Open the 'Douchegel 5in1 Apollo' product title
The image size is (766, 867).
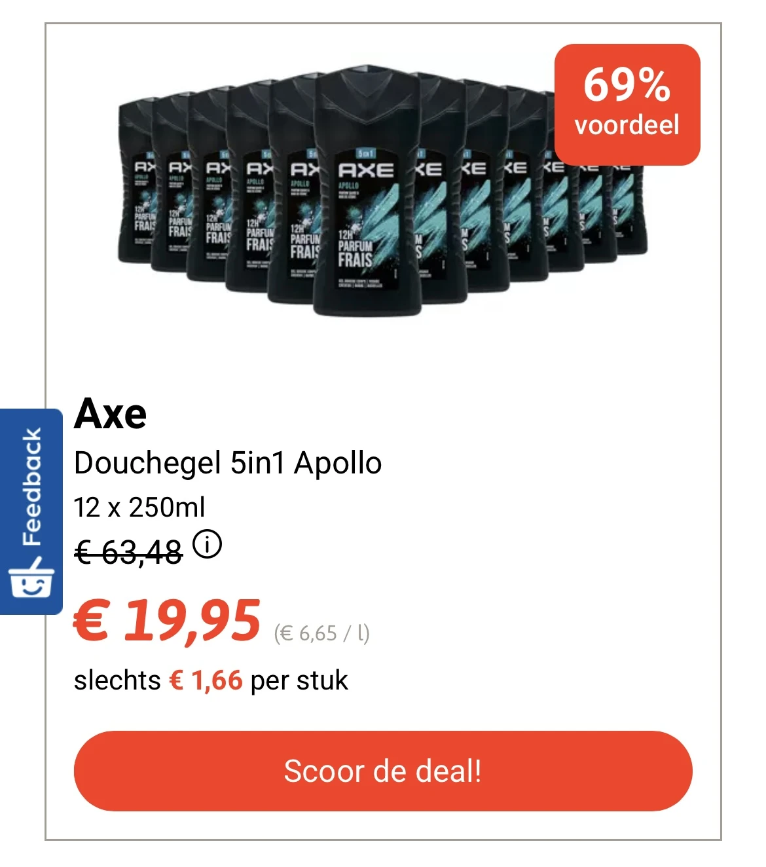click(x=228, y=464)
